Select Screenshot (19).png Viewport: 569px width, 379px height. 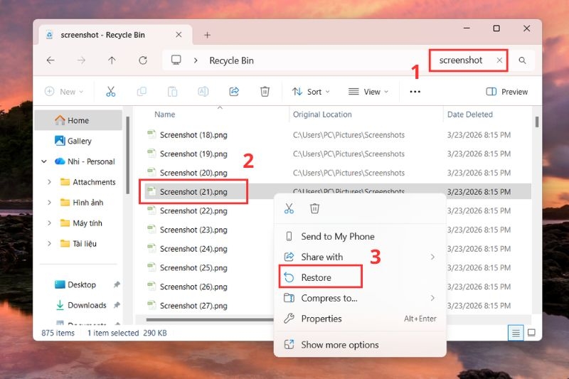pos(193,154)
